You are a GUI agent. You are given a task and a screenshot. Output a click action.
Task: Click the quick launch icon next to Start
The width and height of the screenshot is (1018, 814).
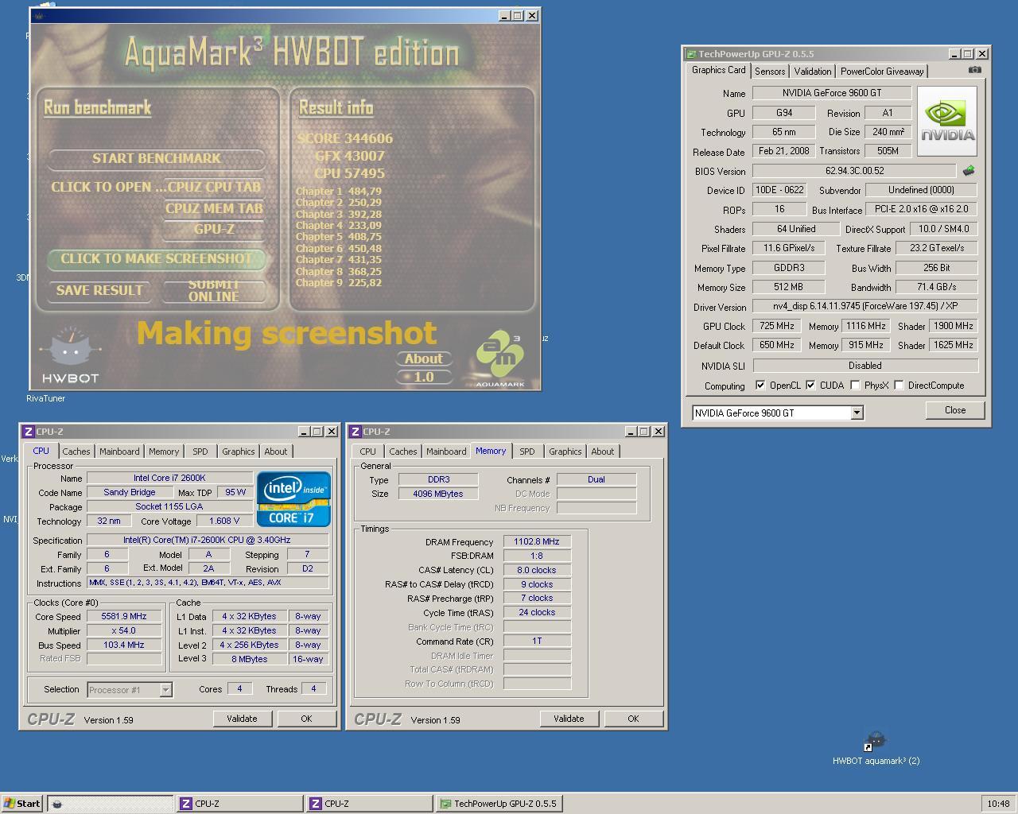[x=56, y=804]
